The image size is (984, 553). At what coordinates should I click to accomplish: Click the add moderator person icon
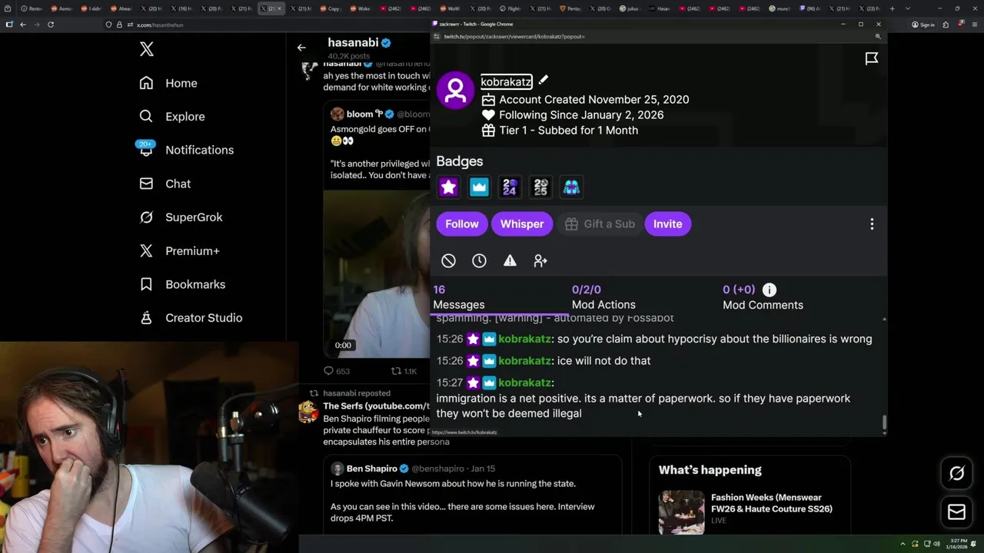pyautogui.click(x=540, y=261)
